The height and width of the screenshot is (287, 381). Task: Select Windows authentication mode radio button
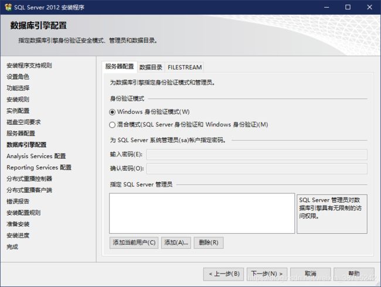point(112,112)
